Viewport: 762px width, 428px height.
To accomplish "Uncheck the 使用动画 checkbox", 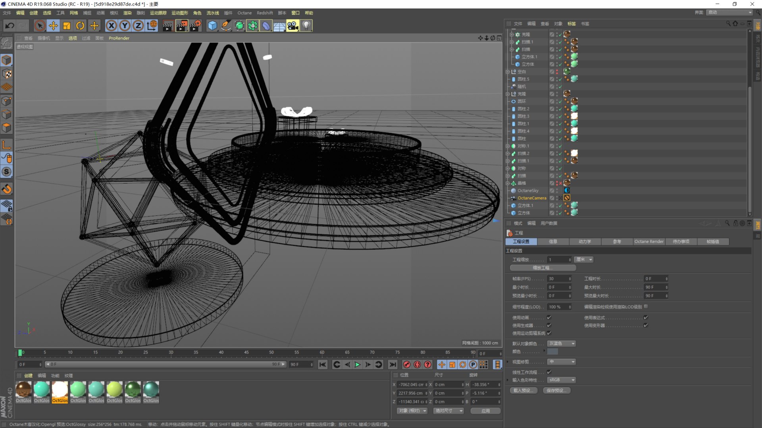I will tap(549, 317).
